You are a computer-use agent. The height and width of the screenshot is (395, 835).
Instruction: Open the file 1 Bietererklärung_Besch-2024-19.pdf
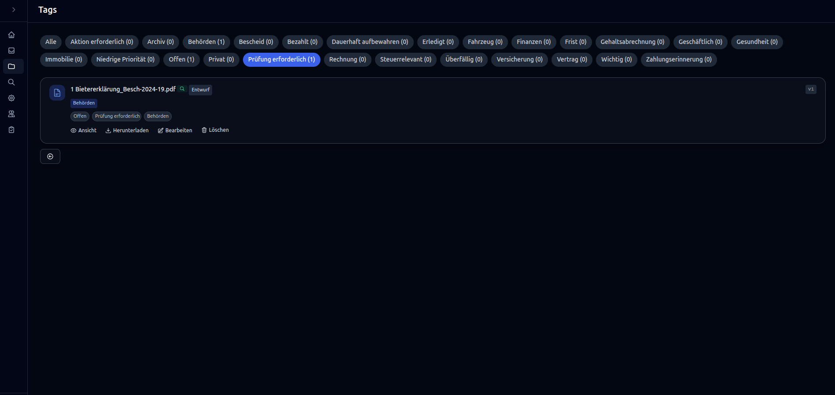tap(123, 89)
